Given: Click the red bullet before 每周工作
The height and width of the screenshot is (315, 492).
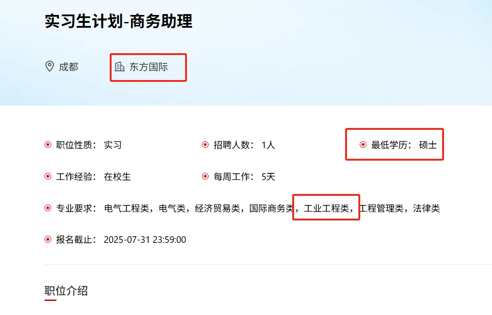Looking at the screenshot, I should pyautogui.click(x=205, y=176).
